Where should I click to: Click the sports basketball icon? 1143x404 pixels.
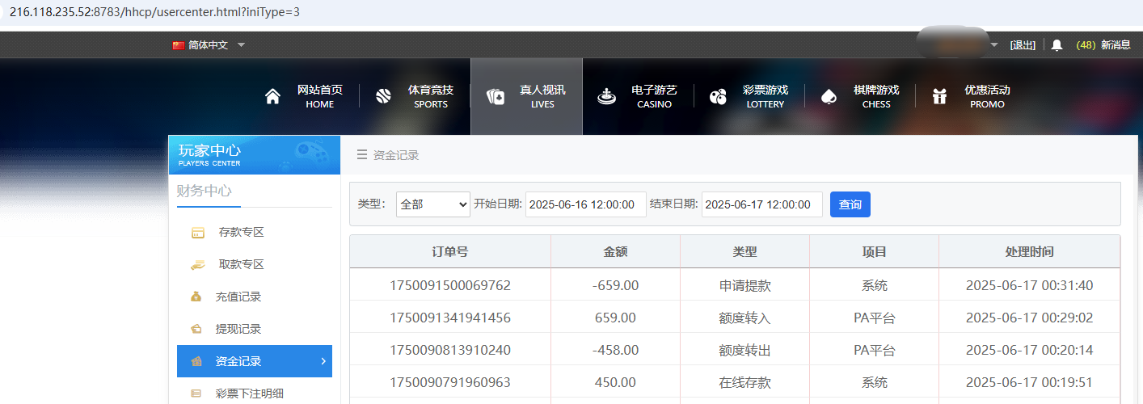(x=383, y=97)
